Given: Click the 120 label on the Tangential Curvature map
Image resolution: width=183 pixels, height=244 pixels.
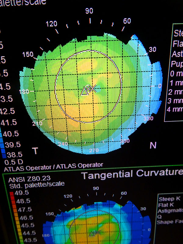Looking at the screenshot, I should pyautogui.click(x=68, y=196).
